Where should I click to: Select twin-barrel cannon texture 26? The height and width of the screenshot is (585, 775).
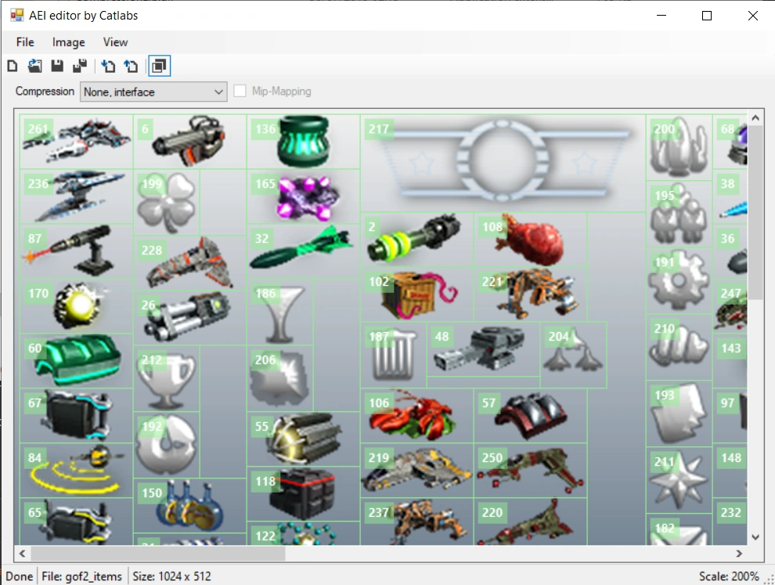189,317
